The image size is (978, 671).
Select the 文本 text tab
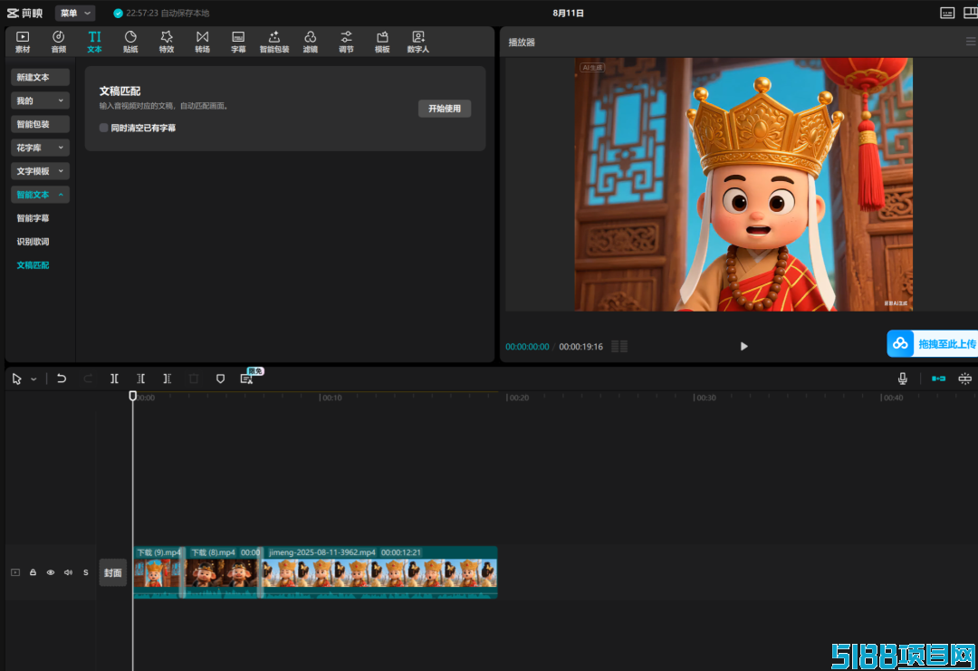point(94,42)
